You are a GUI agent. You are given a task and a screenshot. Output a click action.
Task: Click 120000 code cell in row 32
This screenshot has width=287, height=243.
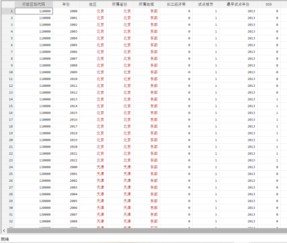coord(34,221)
